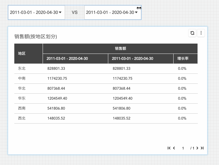The width and height of the screenshot is (219, 165).
Task: Click the arrow of the left date picker
Action: (x=60, y=12)
